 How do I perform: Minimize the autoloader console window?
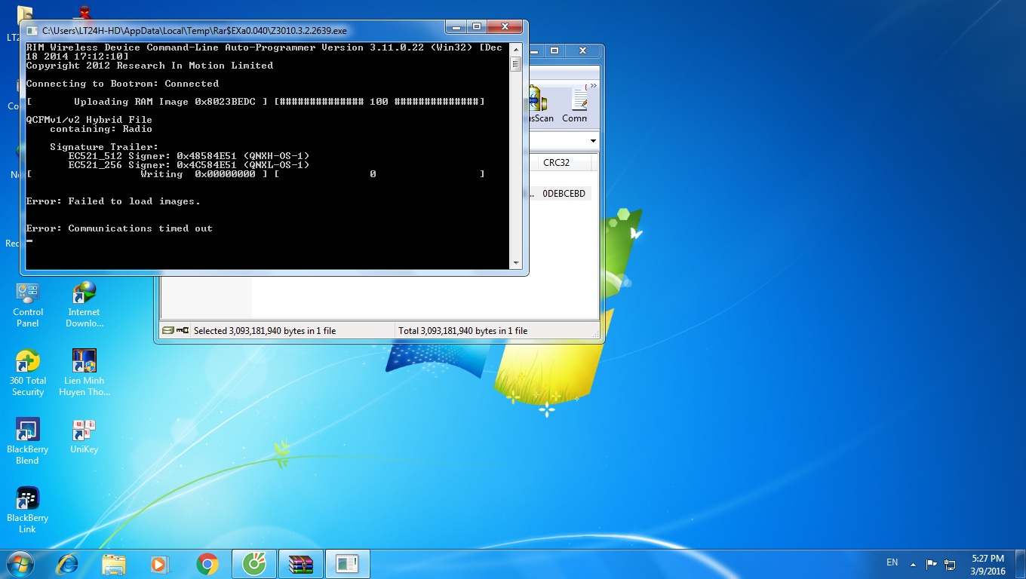tap(456, 27)
